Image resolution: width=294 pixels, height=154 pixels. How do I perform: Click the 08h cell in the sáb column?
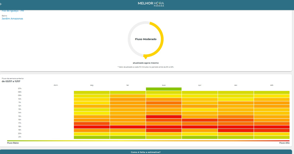tap(272, 92)
